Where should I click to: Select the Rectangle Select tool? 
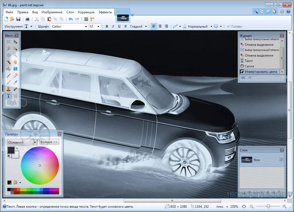(x=8, y=42)
